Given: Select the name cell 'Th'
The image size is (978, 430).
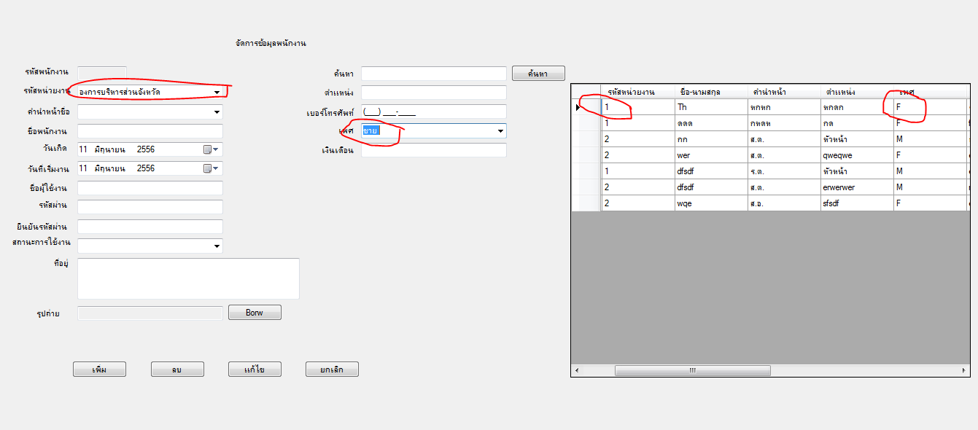Looking at the screenshot, I should (x=712, y=107).
